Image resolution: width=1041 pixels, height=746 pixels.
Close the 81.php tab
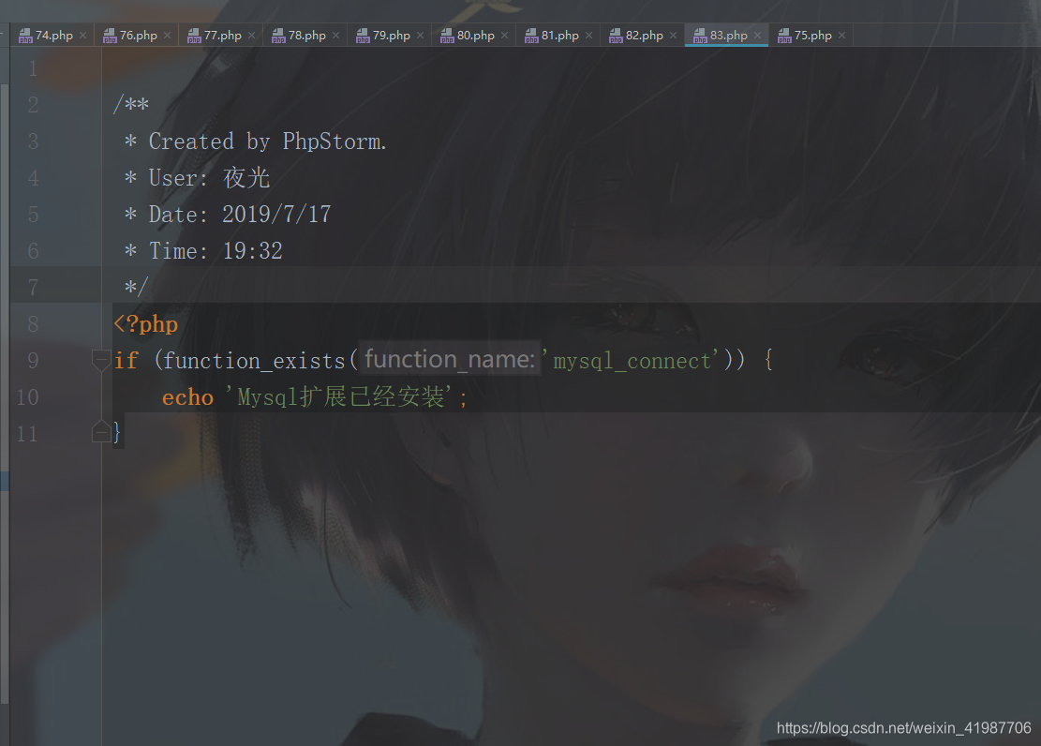click(588, 36)
